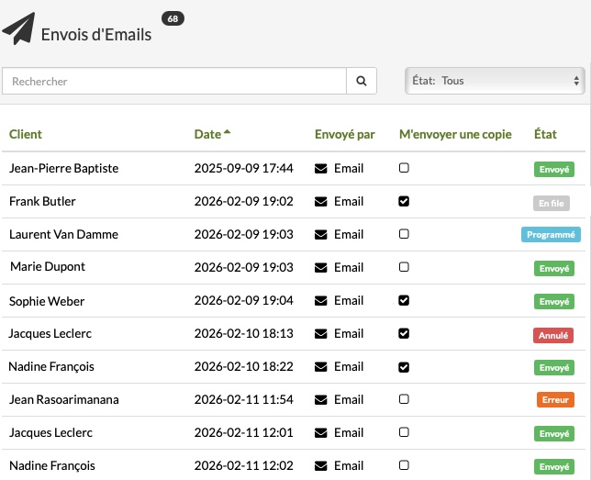Sort by M'envoyer une copie column header
The height and width of the screenshot is (480, 591).
(455, 134)
